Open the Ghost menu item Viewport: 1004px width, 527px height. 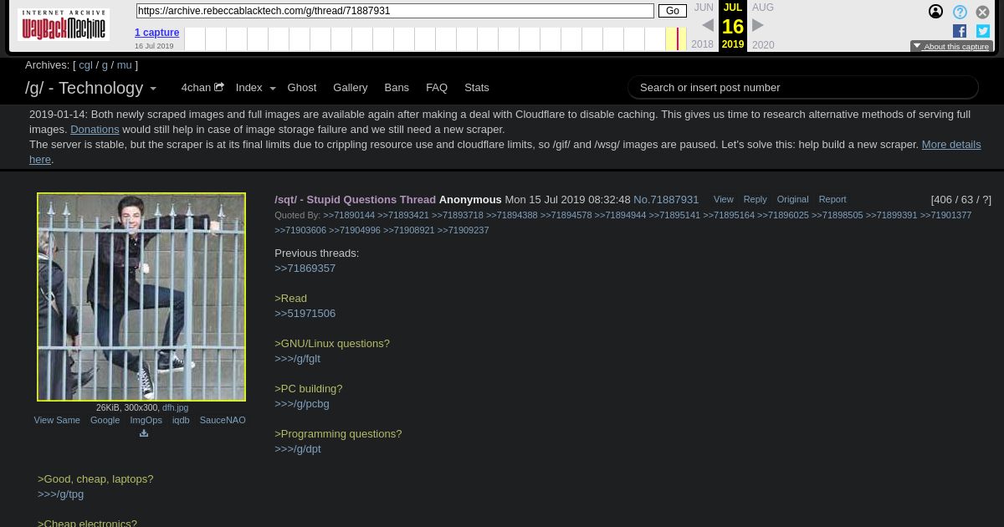pos(302,87)
